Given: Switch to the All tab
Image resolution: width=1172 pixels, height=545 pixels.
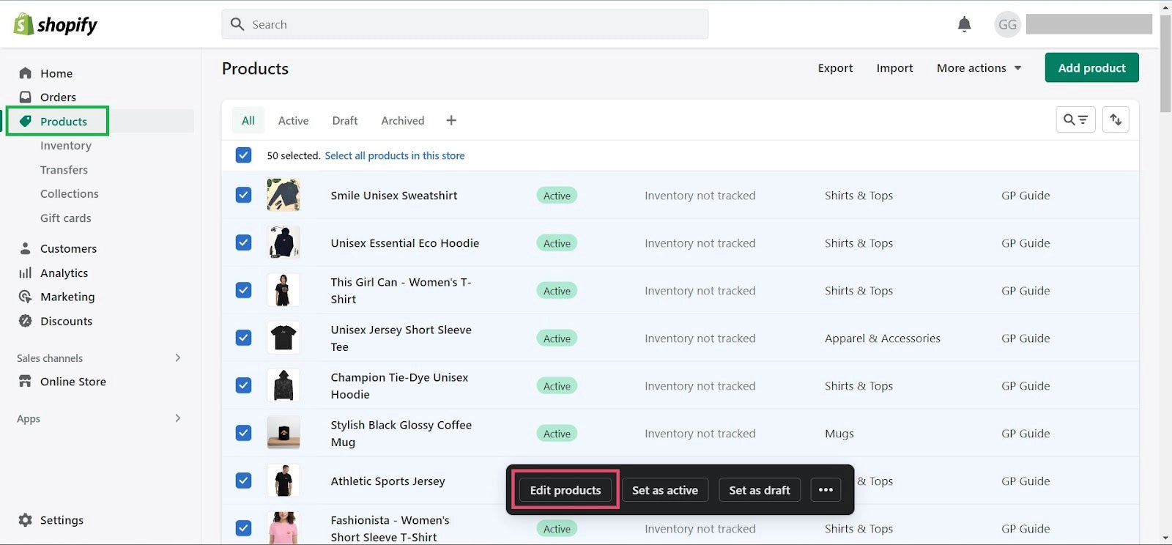Looking at the screenshot, I should point(248,120).
